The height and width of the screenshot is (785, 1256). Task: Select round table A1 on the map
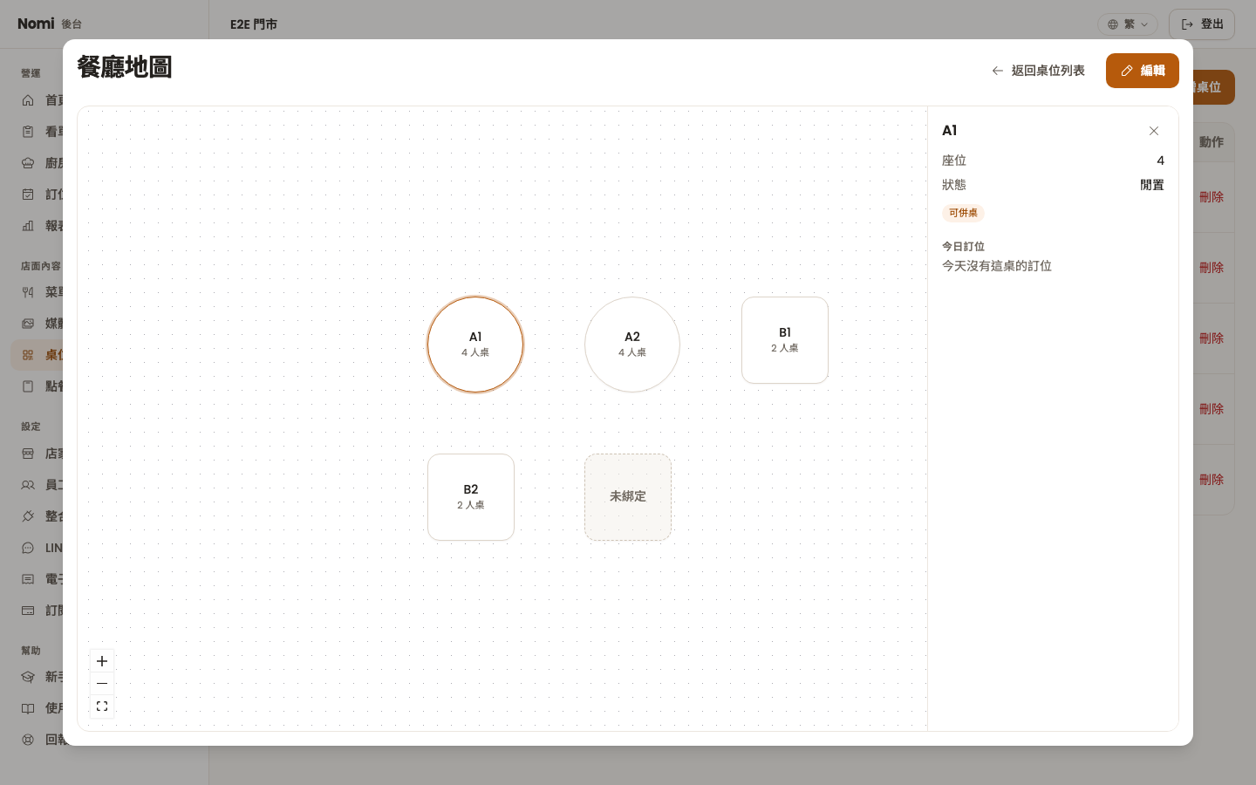coord(475,345)
